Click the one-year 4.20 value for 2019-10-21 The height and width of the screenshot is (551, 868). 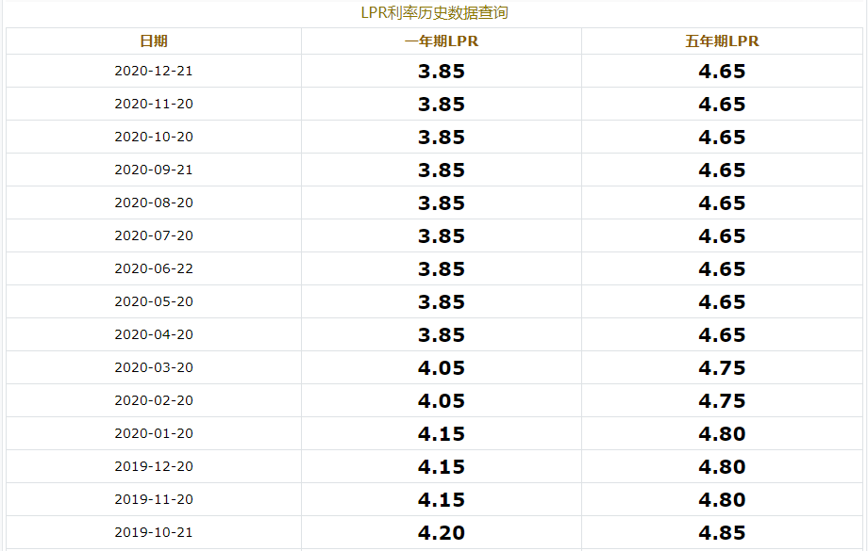(442, 533)
